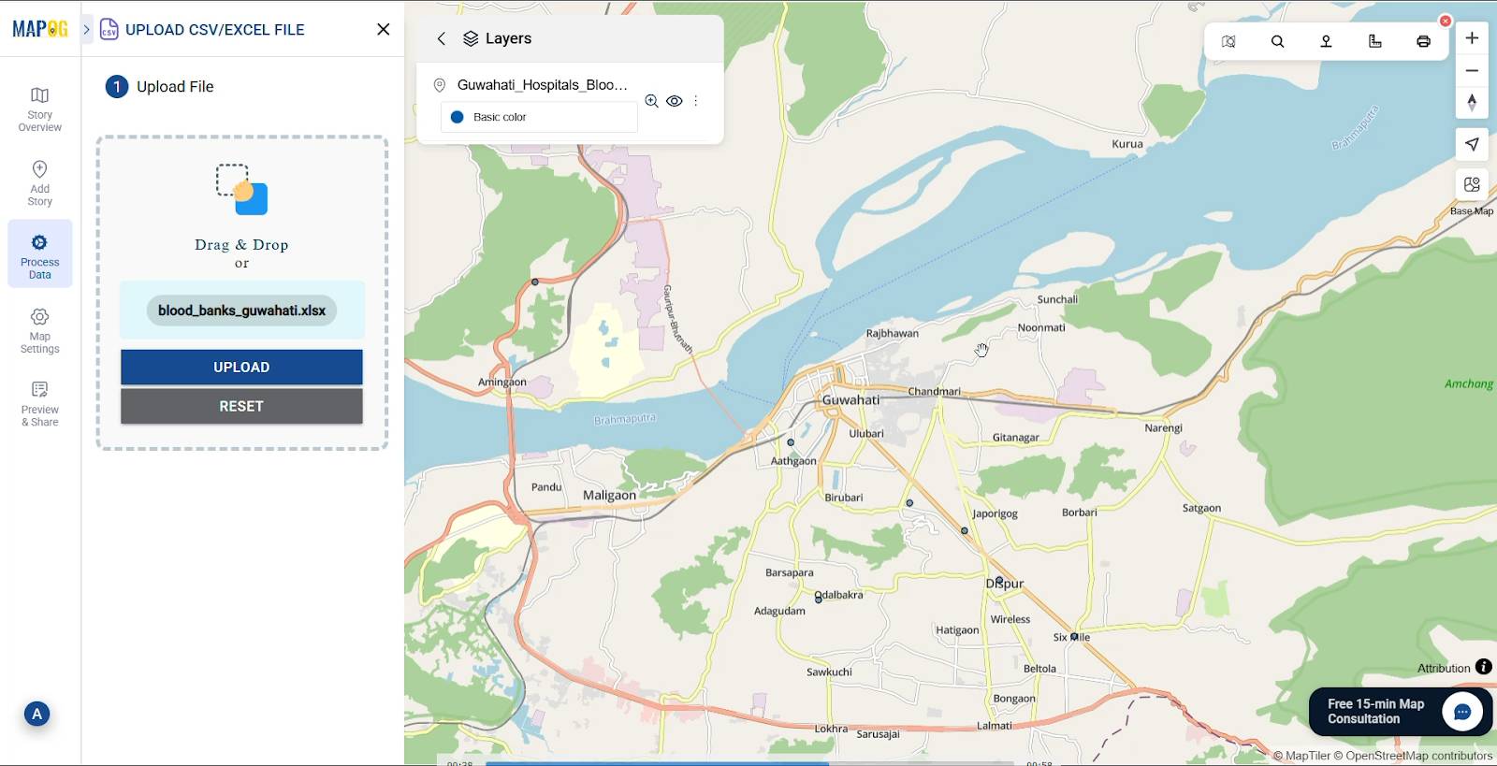Click the Drag & Drop upload illustration
1497x766 pixels.
click(241, 189)
